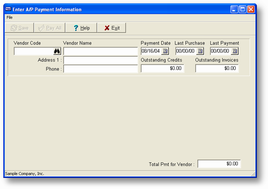
Task: Open the Payment Date calendar icon
Action: 165,51
